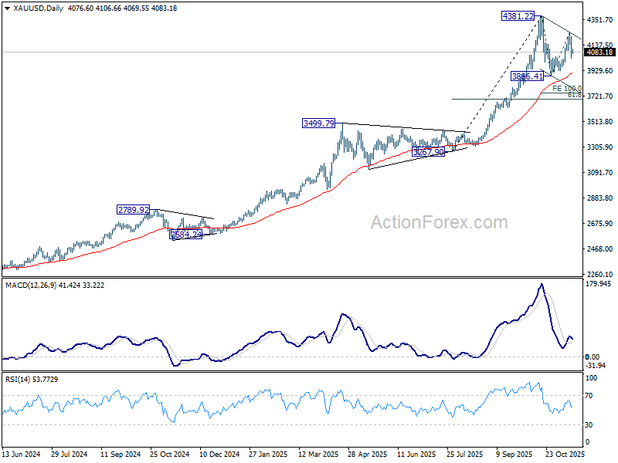Click the 28 Apr 2025 date label
618x463 pixels.
pyautogui.click(x=368, y=455)
